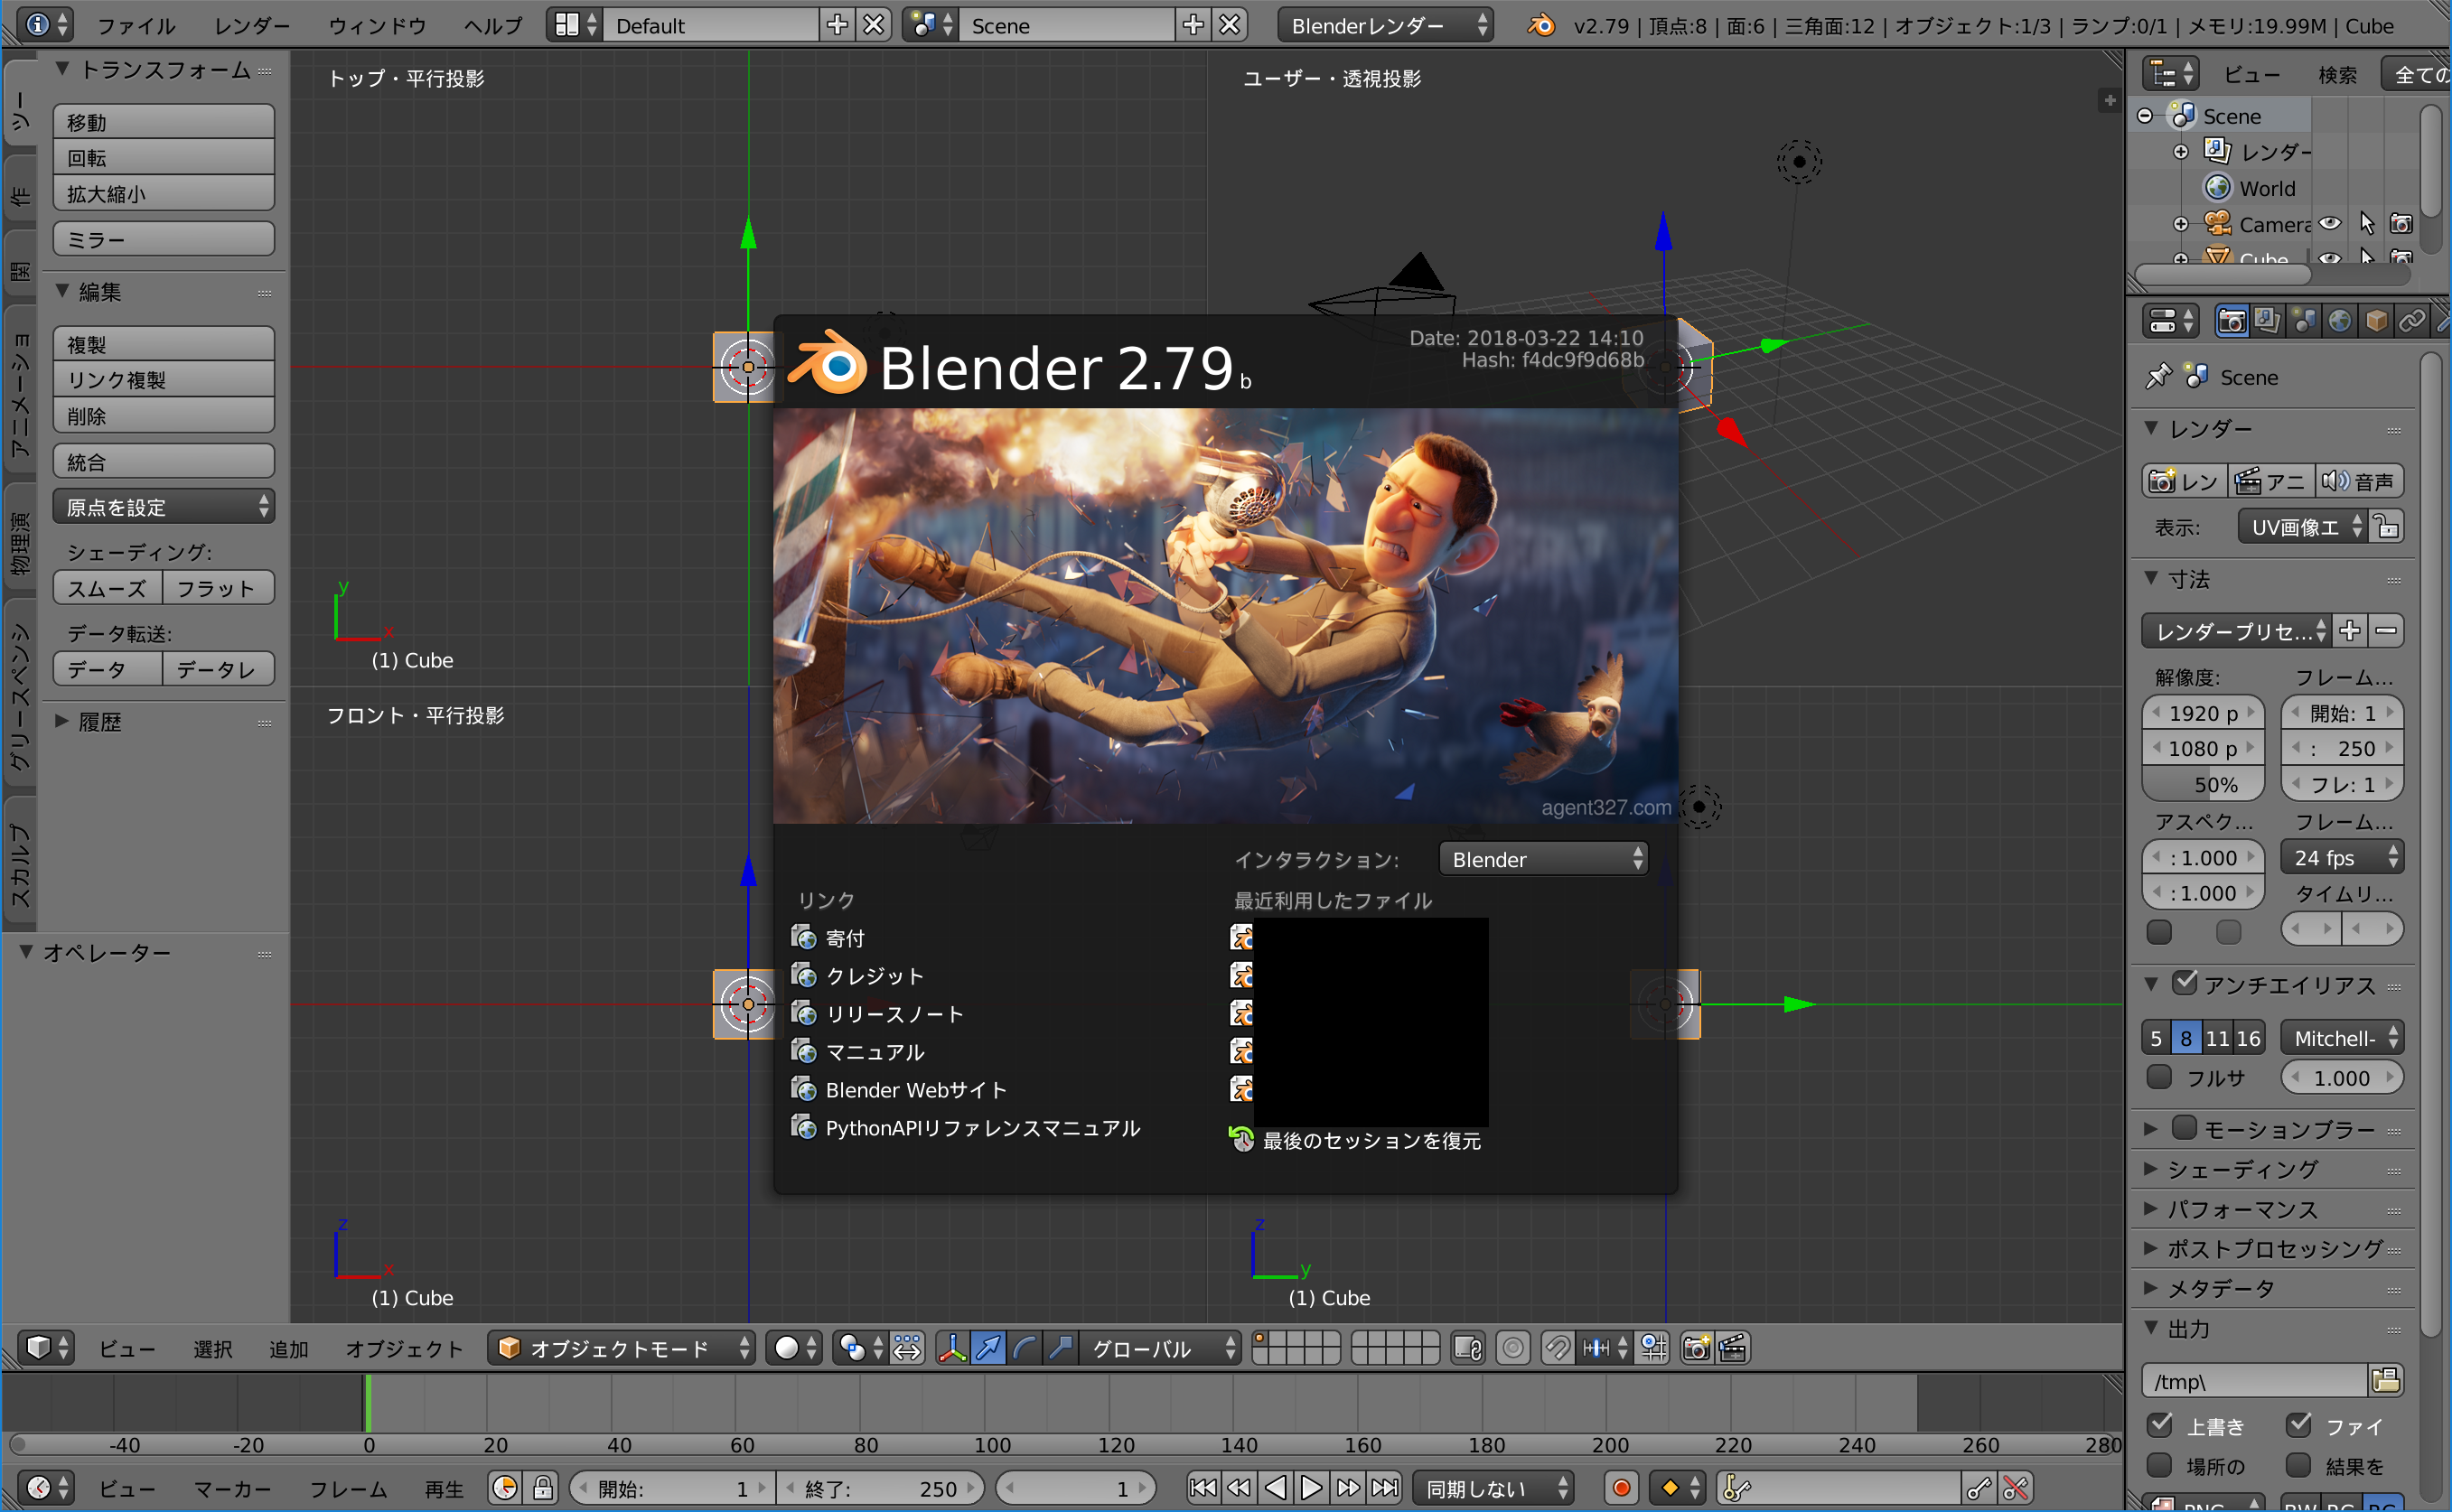The height and width of the screenshot is (1512, 2452).
Task: Click Recover Last Session on splash
Action: point(1356,1140)
